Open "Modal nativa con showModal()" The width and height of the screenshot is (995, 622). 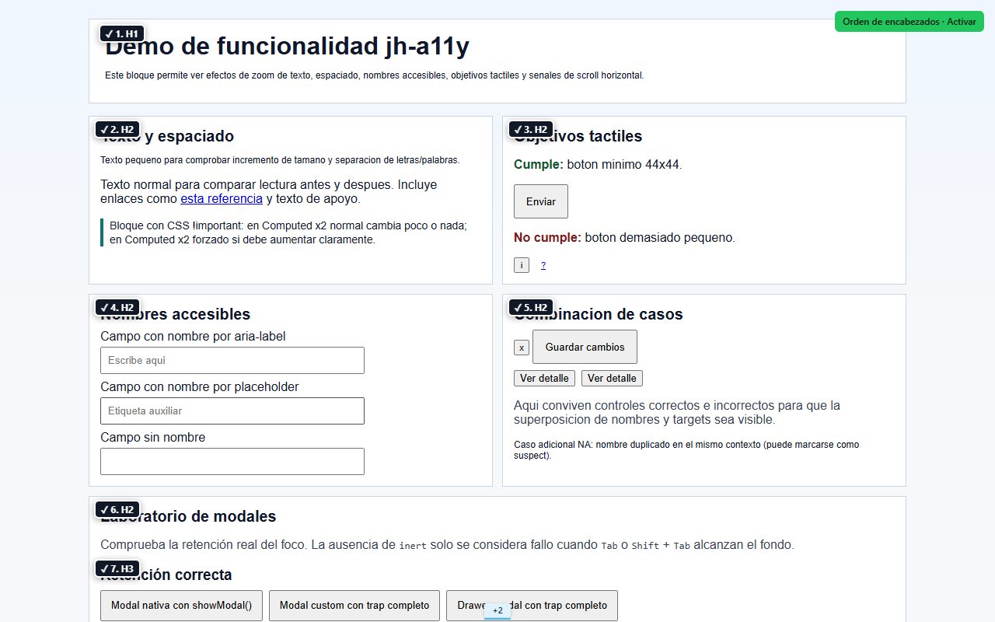click(x=181, y=606)
